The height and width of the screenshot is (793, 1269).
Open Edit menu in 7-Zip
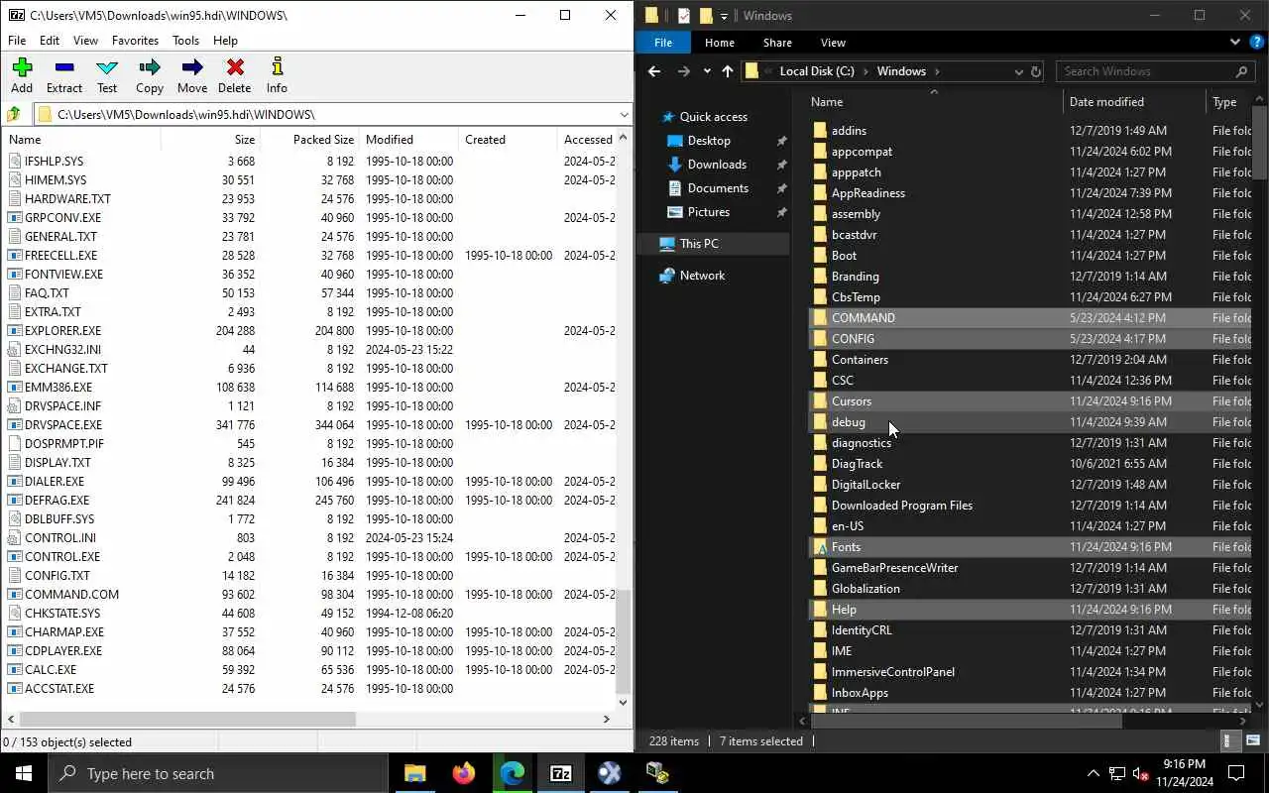50,41
